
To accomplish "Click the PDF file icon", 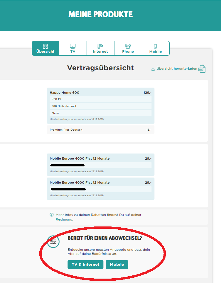I will (x=202, y=69).
